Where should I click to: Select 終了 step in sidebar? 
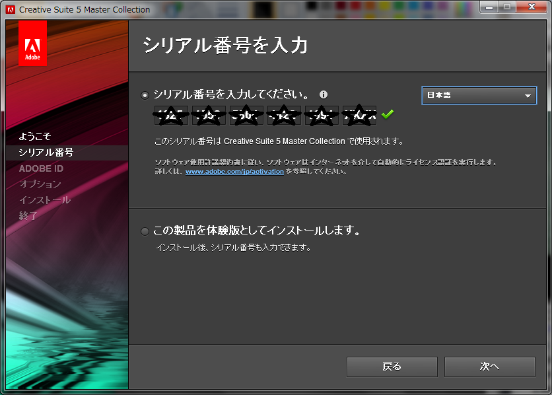pyautogui.click(x=28, y=215)
